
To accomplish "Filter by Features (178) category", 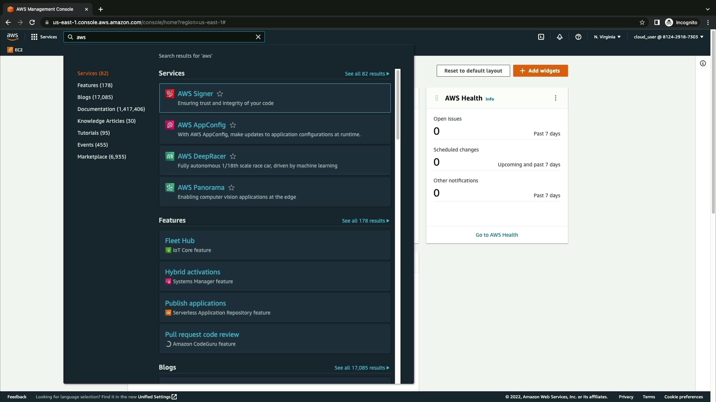I will (x=95, y=85).
